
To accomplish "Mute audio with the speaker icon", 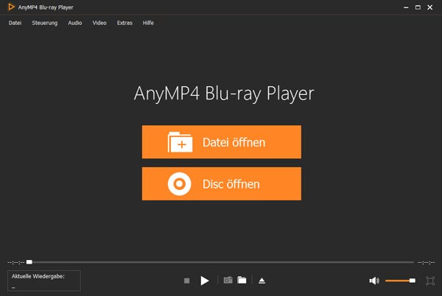I will tap(374, 281).
